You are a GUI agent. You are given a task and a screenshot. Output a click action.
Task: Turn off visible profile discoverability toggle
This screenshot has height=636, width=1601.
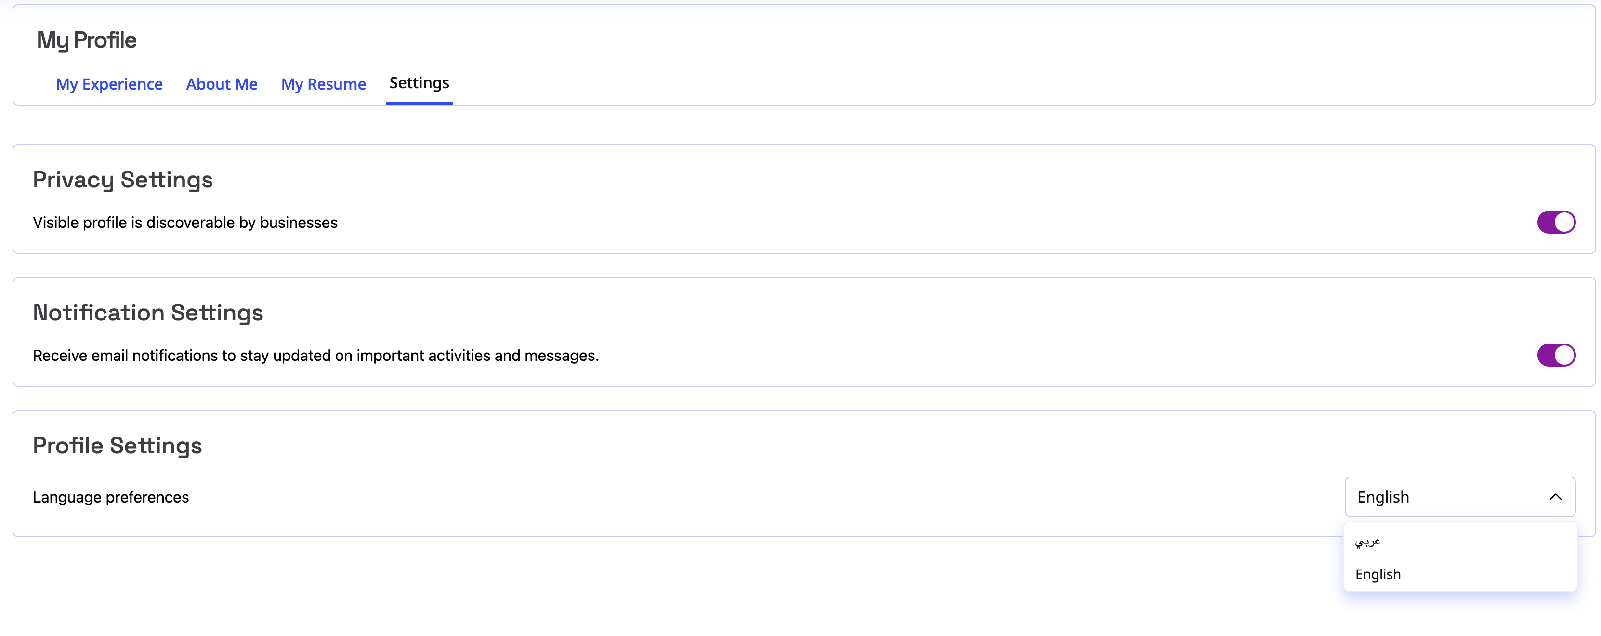click(x=1556, y=222)
